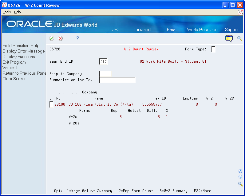Click CO 100 Finan/Distrib Co (Mktg) name

[101, 104]
